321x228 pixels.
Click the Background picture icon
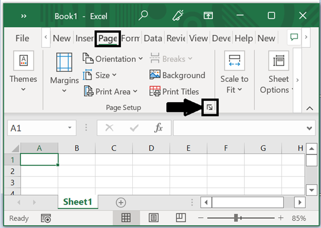[x=155, y=75]
